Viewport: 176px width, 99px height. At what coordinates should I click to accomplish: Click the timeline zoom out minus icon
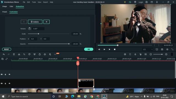(x=151, y=54)
